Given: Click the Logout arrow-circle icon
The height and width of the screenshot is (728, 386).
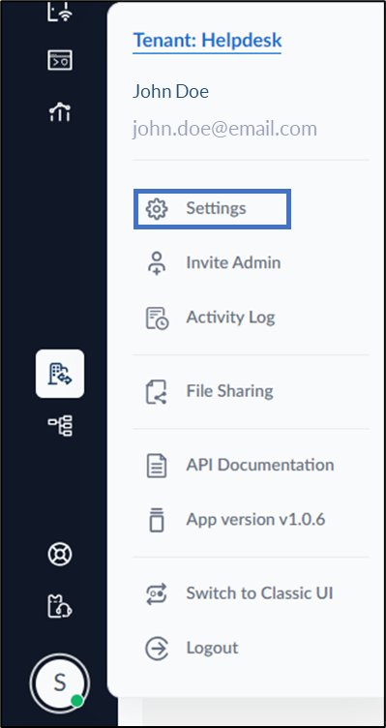Looking at the screenshot, I should click(157, 649).
